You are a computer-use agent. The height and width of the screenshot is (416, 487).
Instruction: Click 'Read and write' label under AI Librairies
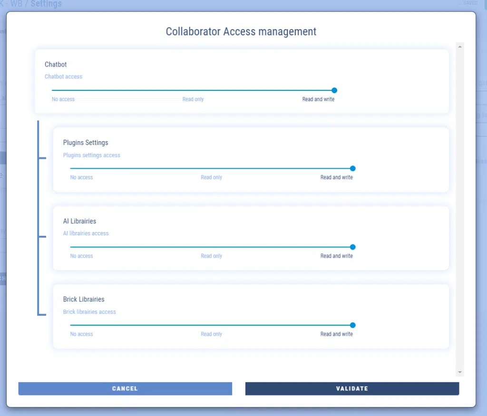336,256
